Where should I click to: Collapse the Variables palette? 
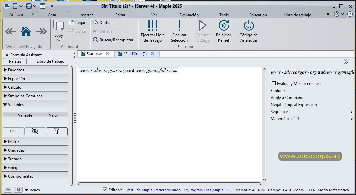point(35,104)
